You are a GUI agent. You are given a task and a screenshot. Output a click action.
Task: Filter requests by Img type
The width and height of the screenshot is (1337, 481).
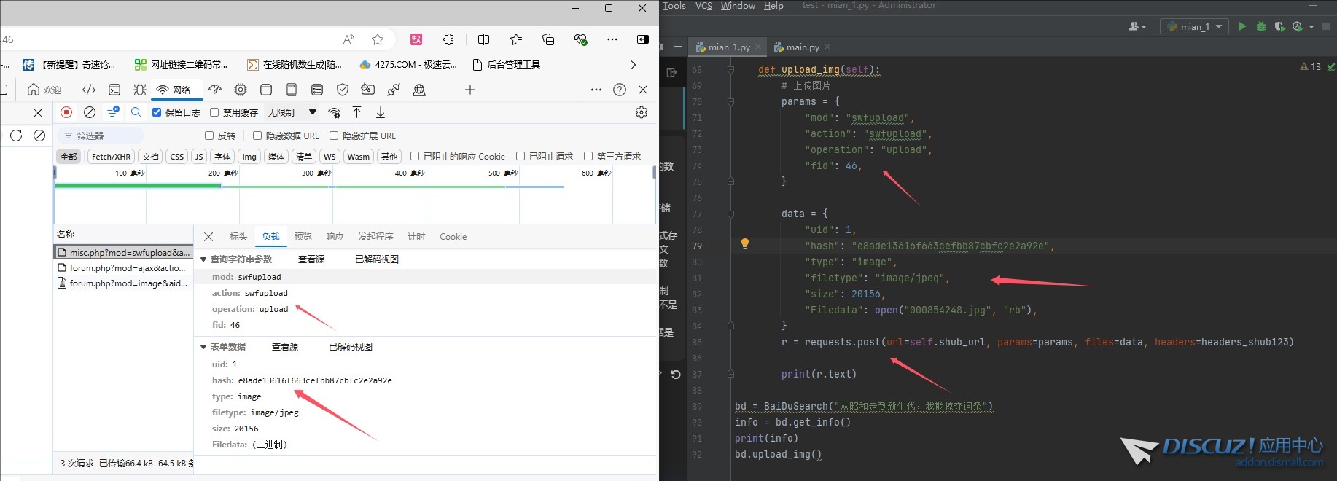tap(249, 156)
